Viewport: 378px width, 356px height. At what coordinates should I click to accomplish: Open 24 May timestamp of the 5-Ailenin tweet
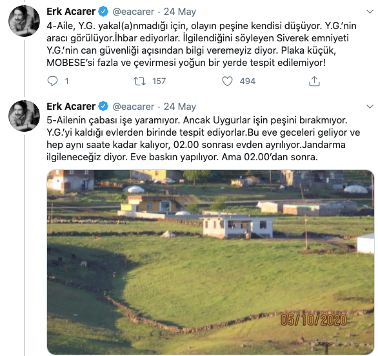click(180, 107)
